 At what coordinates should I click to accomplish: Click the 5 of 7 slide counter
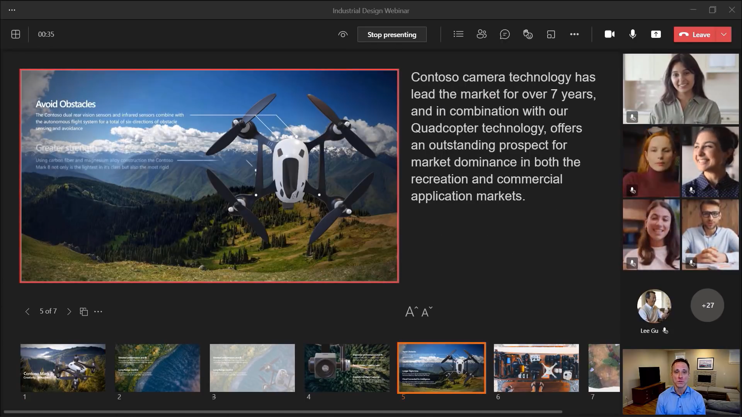click(48, 311)
